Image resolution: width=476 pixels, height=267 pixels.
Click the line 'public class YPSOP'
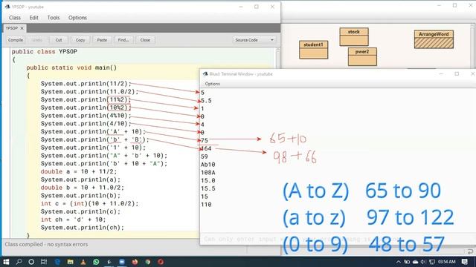[45, 51]
